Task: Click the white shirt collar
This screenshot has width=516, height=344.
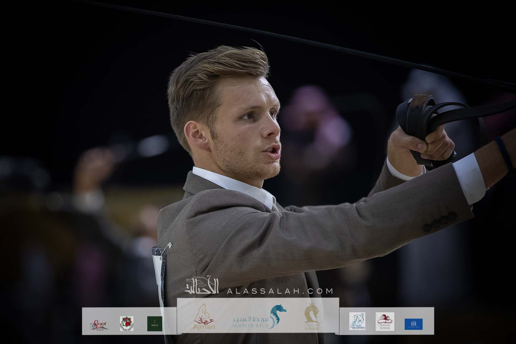Action: [x=233, y=186]
